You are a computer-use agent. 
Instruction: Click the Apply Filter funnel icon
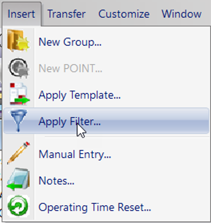coord(18,120)
